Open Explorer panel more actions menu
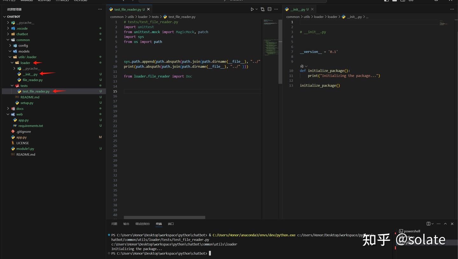Viewport: 458px width, 259px height. 100,10
